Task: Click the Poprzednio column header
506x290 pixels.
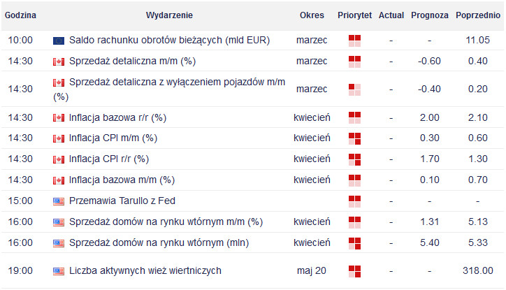Action: (x=478, y=15)
